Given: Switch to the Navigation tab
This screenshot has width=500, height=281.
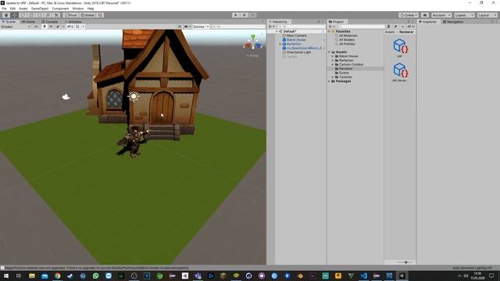Looking at the screenshot, I should tap(453, 22).
